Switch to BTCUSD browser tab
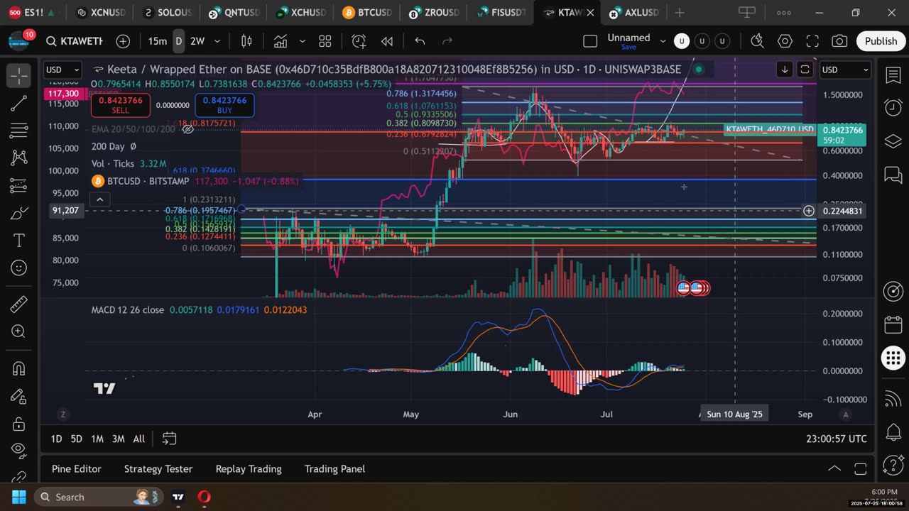909x511 pixels. click(x=366, y=12)
